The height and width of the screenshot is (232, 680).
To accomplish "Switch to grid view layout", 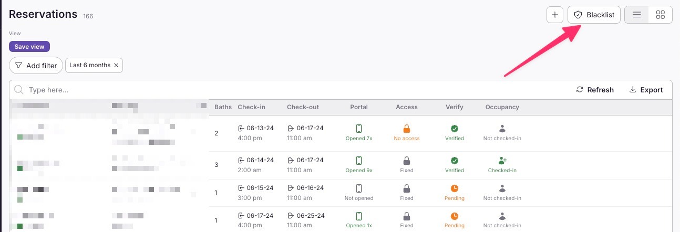I will [x=661, y=15].
